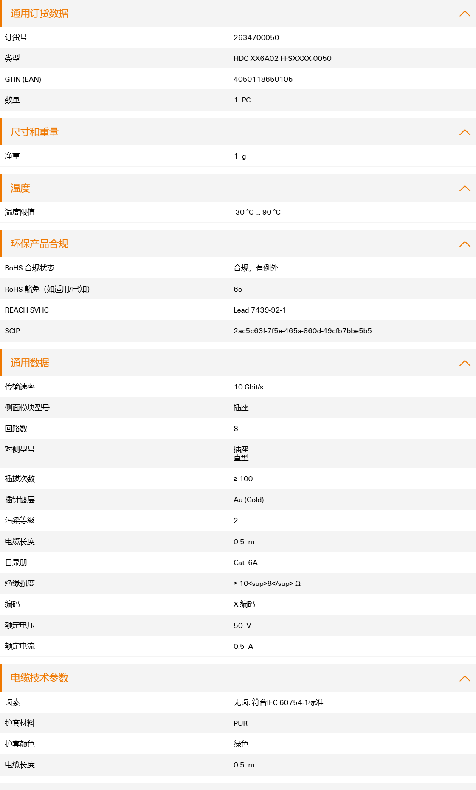The height and width of the screenshot is (790, 476).
Task: Click catalog value Cat. 6A
Action: coord(246,563)
